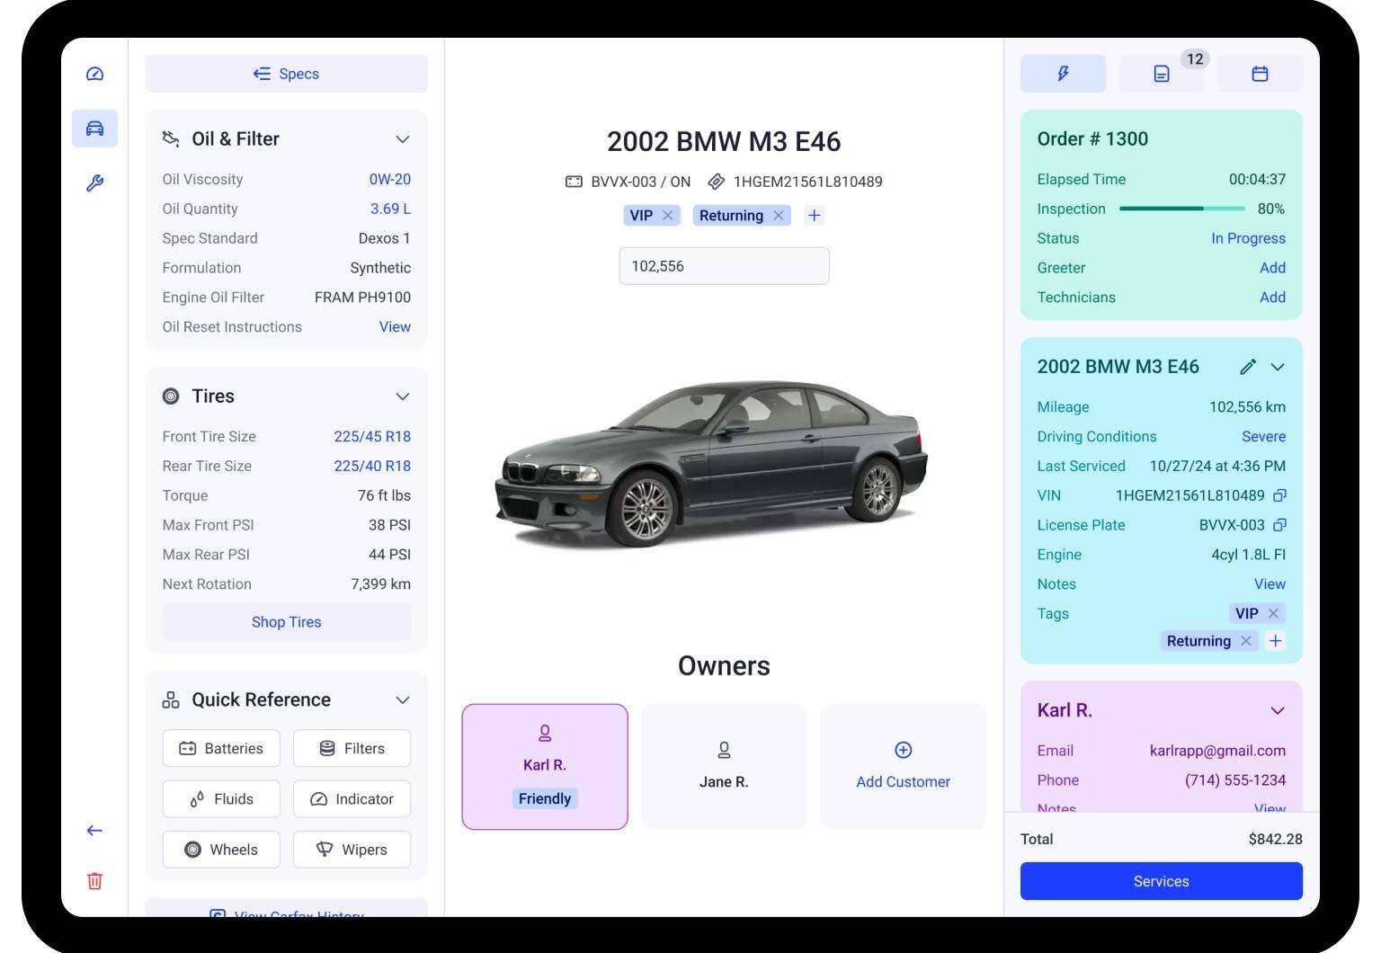
Task: Copy the VIN using the copy icon
Action: 1280,495
